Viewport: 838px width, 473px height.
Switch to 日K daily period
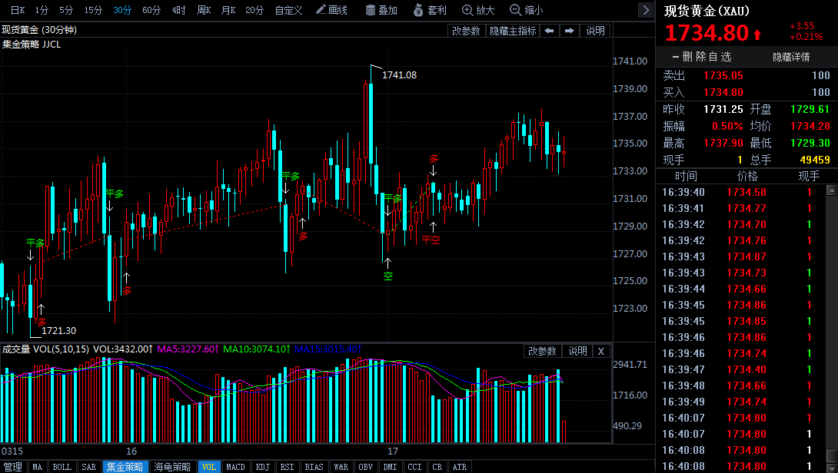click(18, 10)
